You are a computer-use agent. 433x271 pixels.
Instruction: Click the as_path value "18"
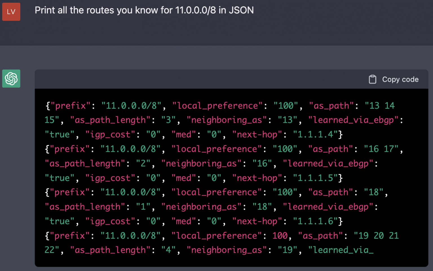coord(374,192)
